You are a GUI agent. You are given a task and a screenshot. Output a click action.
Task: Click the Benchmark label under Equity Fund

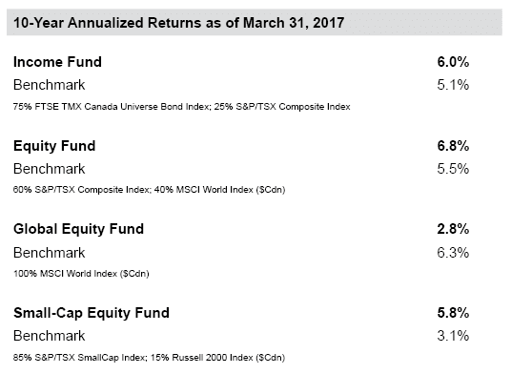(x=49, y=169)
